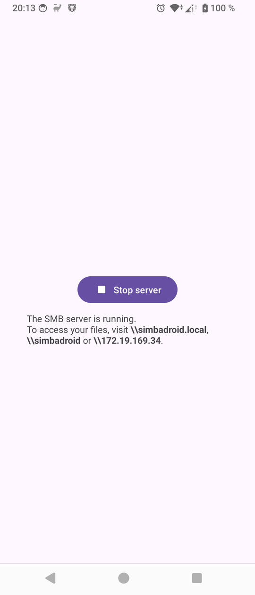Go back using the navigation triangle
The width and height of the screenshot is (255, 595).
51,578
